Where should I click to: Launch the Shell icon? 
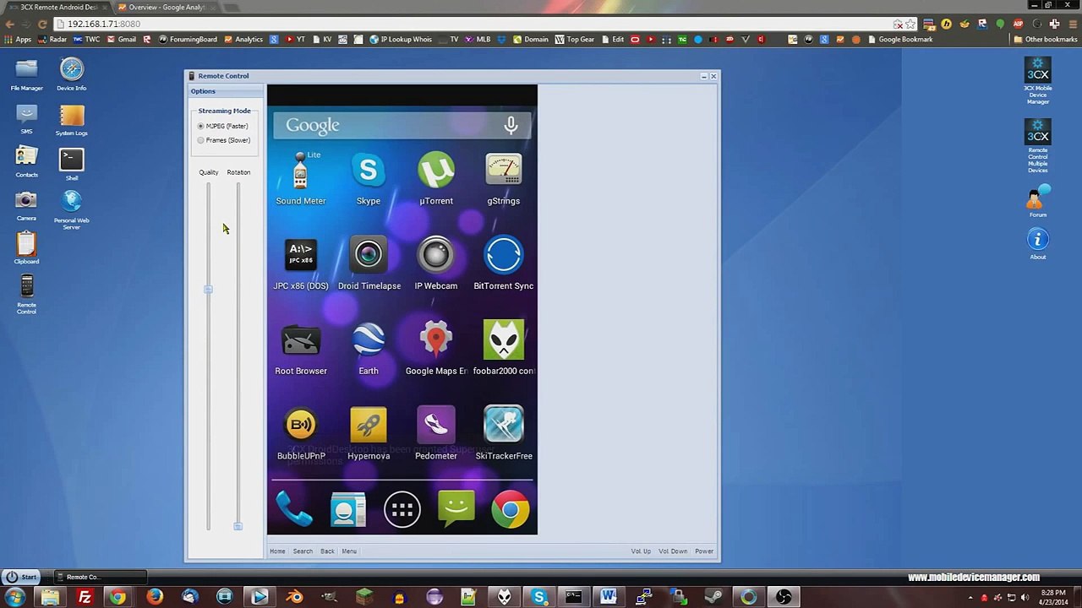[x=72, y=164]
